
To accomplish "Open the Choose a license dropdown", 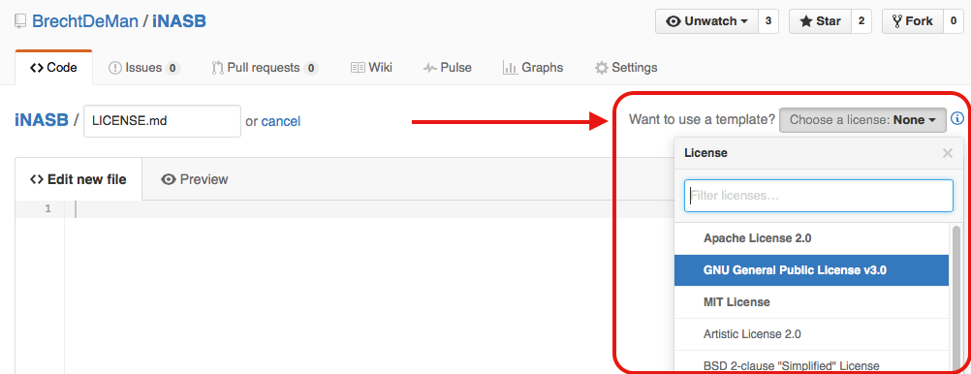I will tap(862, 120).
